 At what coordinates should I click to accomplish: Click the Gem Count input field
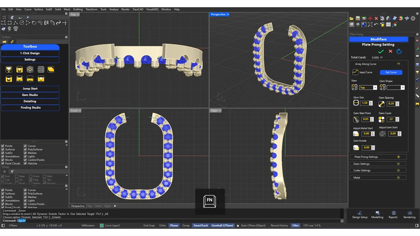click(x=390, y=120)
